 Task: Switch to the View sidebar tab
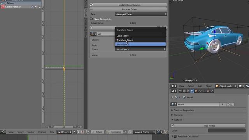[86, 34]
